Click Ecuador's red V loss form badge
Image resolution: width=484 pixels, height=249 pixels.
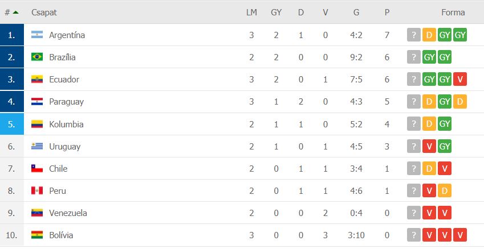tap(460, 80)
